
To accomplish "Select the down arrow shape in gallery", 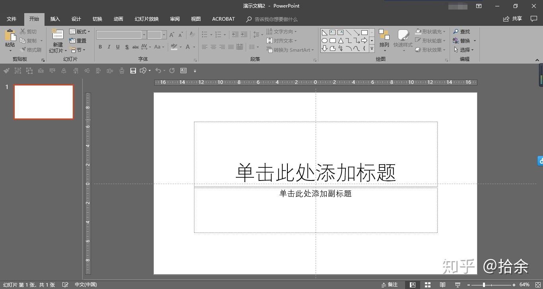I will pos(325,48).
